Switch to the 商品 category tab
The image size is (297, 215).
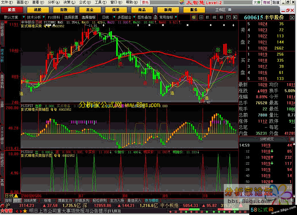coord(142,10)
